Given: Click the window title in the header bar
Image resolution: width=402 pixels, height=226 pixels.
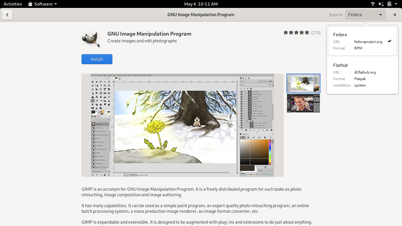Looking at the screenshot, I should point(201,15).
